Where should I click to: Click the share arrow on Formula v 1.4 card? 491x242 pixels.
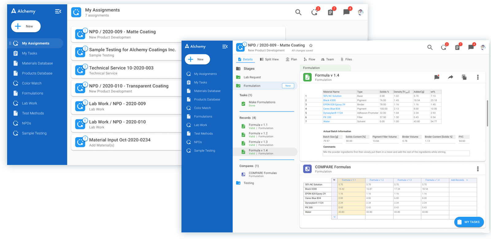tap(450, 77)
